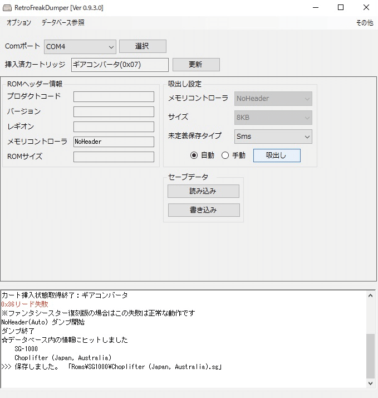Viewport: 378px width, 398px height.
Task: Expand the 未定義保存タイプ Sms dropdown
Action: (273, 137)
